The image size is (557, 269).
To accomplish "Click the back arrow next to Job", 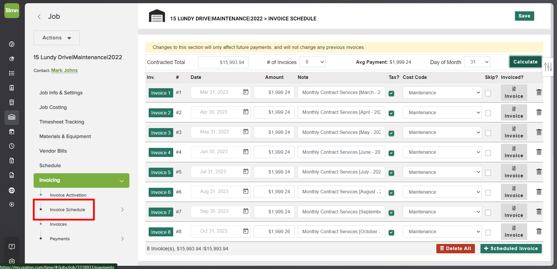I will [x=39, y=17].
